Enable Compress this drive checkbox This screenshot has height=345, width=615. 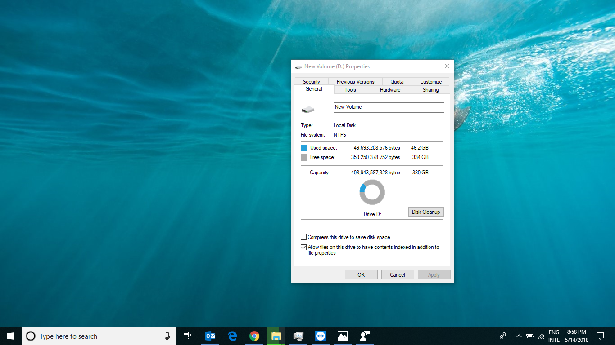(x=303, y=237)
